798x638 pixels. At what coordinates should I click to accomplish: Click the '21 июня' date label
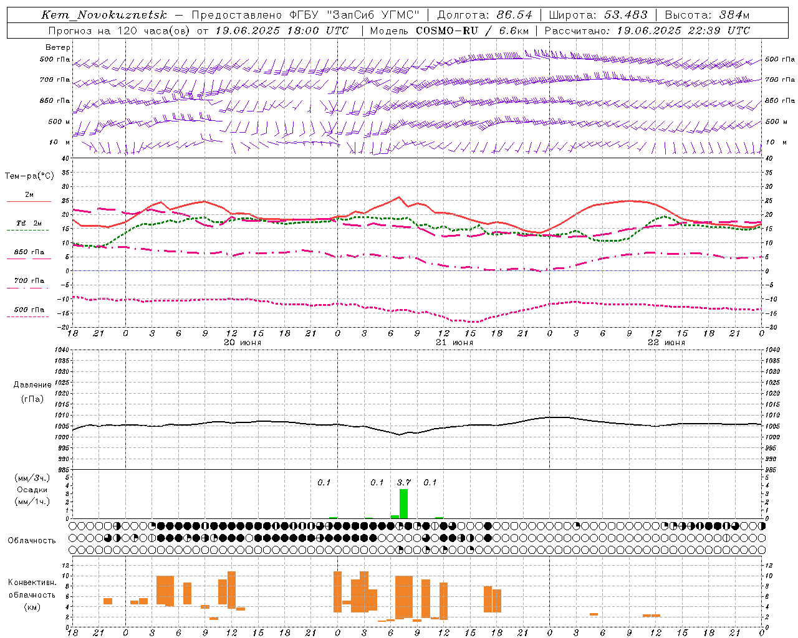click(454, 343)
